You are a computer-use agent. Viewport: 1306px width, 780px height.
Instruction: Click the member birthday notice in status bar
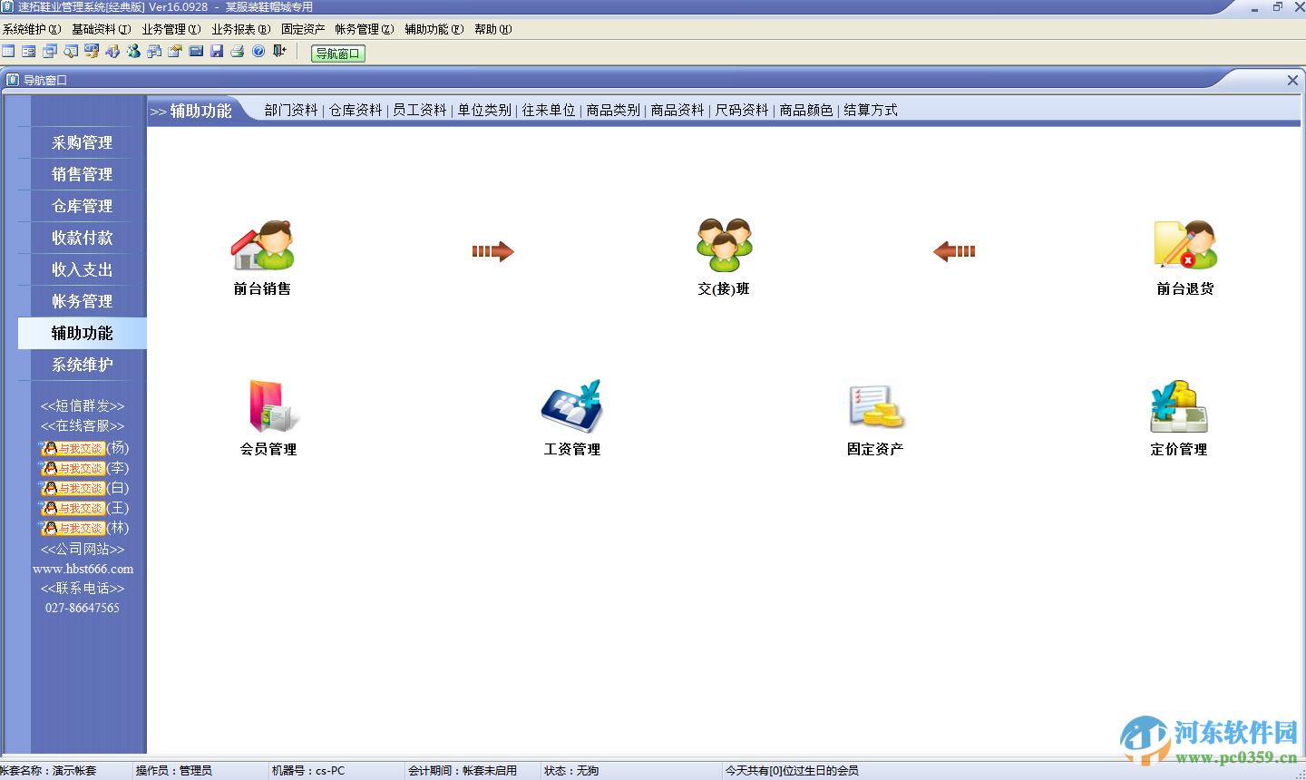tap(792, 771)
